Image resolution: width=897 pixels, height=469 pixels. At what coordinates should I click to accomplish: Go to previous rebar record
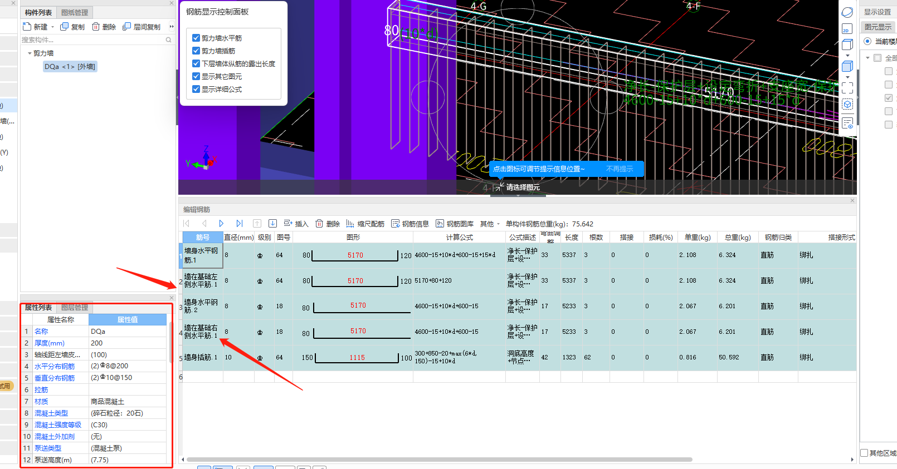pos(204,224)
